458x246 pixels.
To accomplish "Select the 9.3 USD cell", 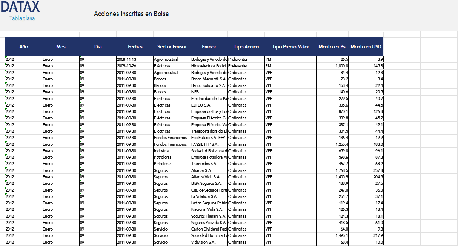I will 366,229.
